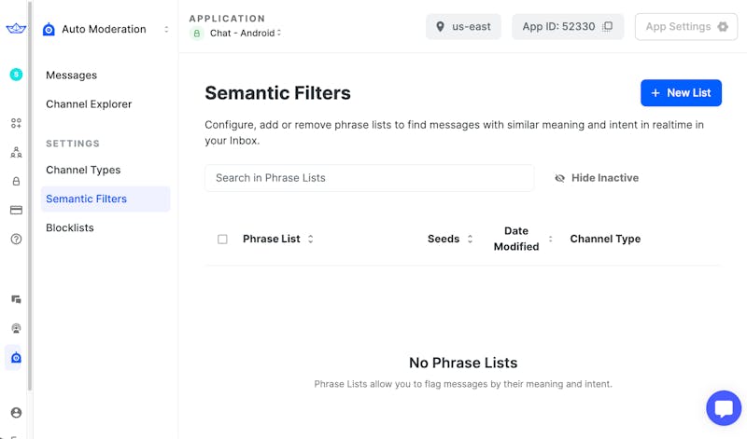Image resolution: width=747 pixels, height=439 pixels.
Task: Toggle the select-all phrase lists checkbox
Action: pos(222,240)
